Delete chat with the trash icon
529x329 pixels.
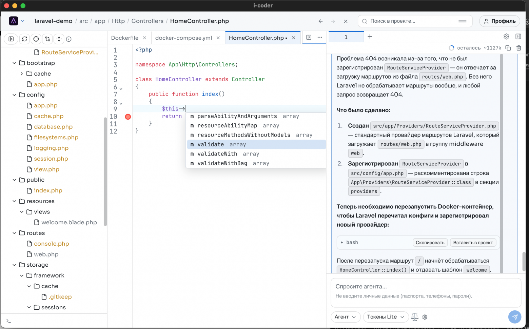[519, 48]
